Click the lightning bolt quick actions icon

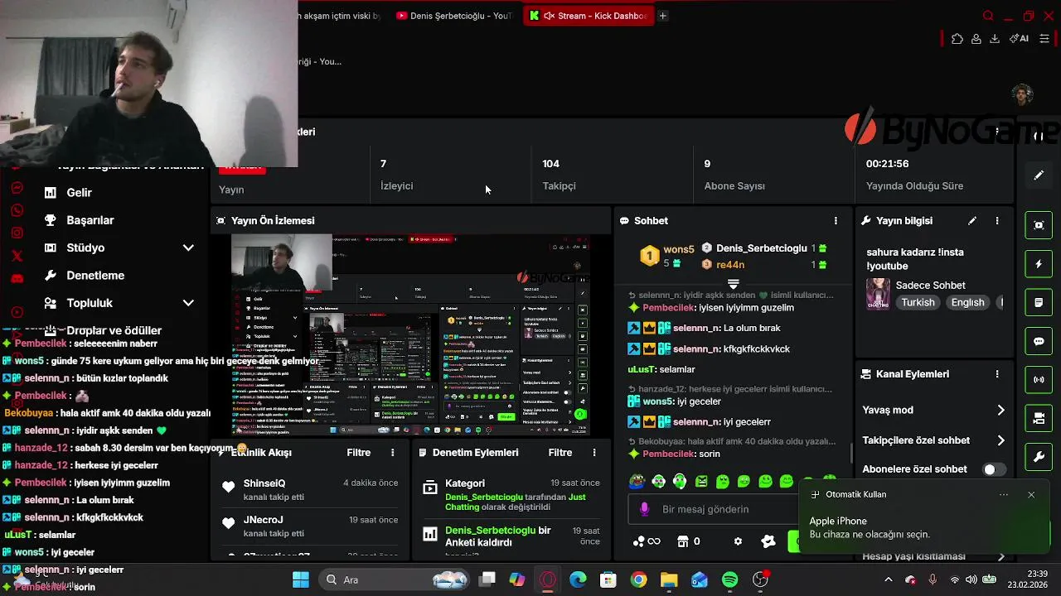(x=1039, y=264)
